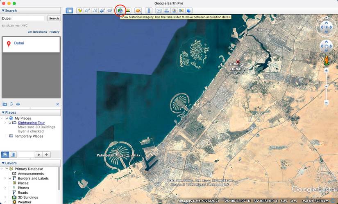The height and width of the screenshot is (204, 338).
Task: Click the zoom slider track on map
Action: (327, 87)
